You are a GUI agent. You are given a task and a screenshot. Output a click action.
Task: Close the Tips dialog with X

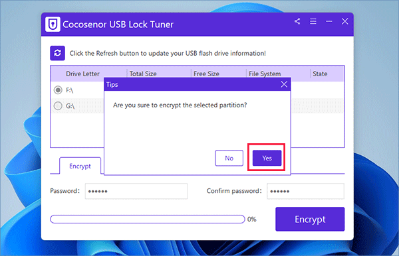click(x=284, y=84)
